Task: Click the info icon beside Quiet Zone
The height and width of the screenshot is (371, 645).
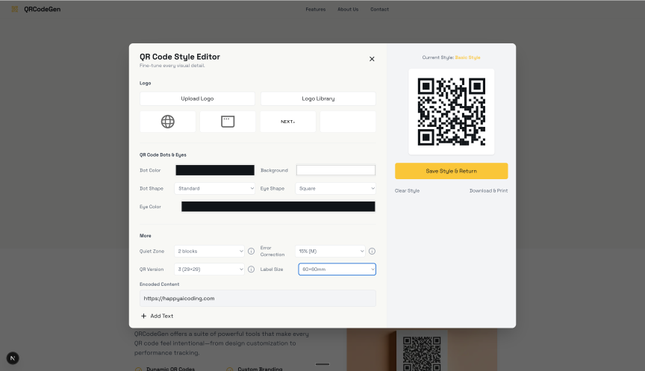Action: click(251, 252)
